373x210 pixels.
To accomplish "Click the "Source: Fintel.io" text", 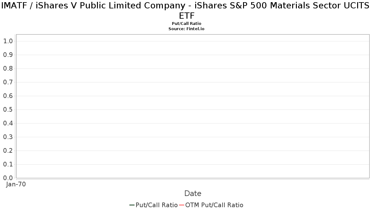I will pyautogui.click(x=186, y=29).
